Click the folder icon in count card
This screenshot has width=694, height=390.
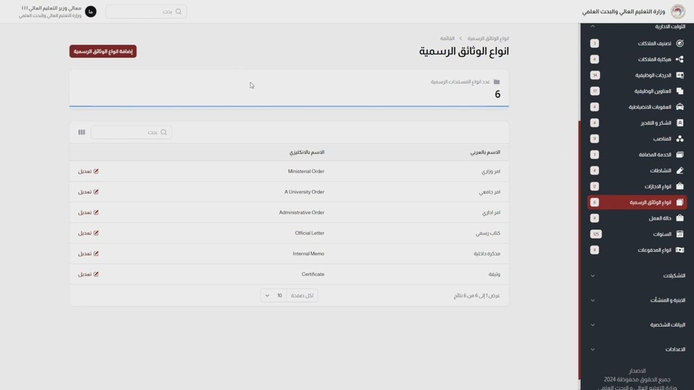point(497,82)
